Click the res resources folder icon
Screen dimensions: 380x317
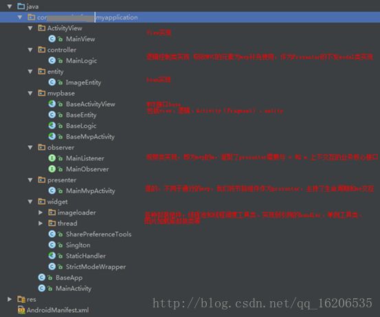coord(21,299)
